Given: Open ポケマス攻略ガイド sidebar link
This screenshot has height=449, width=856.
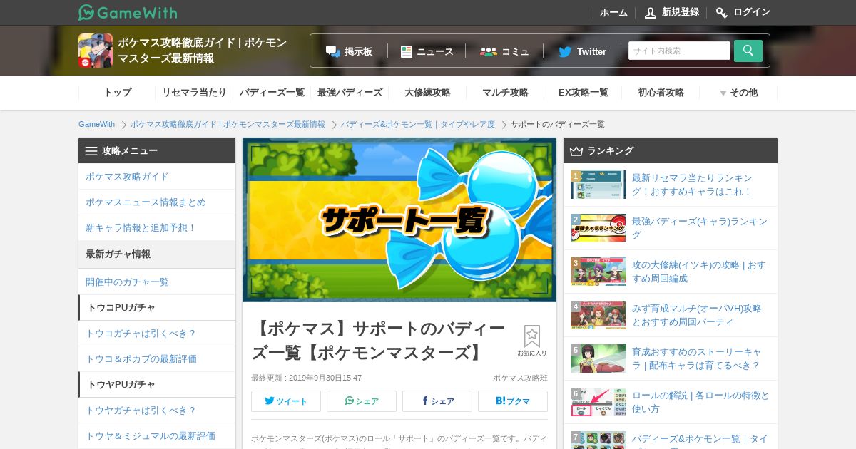Looking at the screenshot, I should [157, 177].
